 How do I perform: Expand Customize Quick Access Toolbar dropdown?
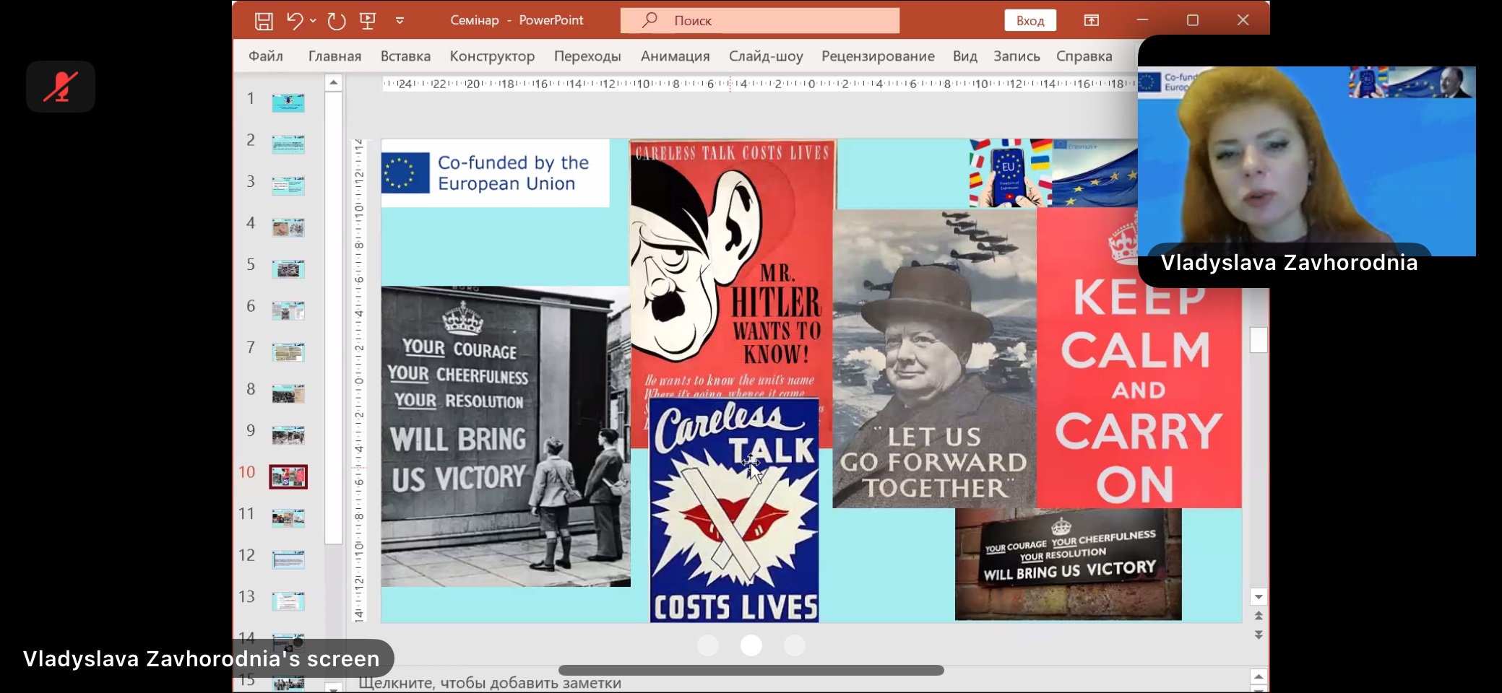click(400, 21)
